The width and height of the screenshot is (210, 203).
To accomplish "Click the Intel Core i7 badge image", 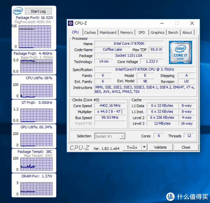I will (x=180, y=52).
